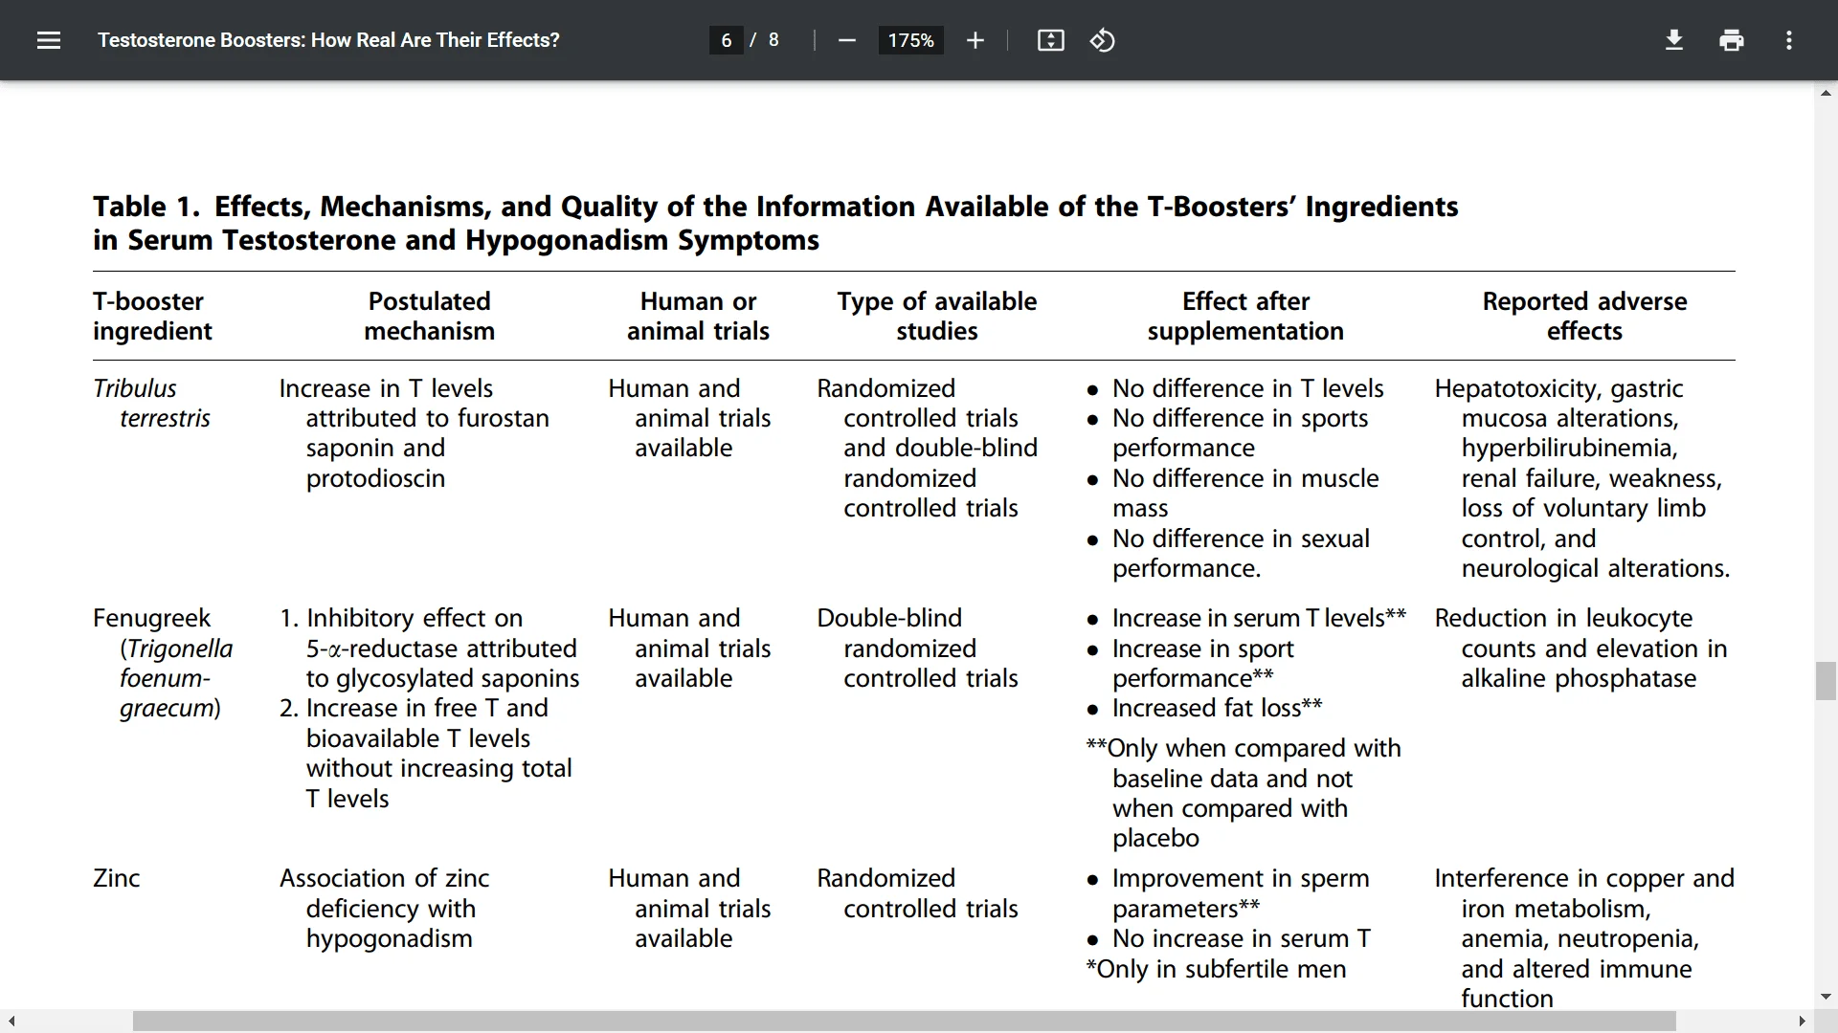
Task: Click the horizontal scrollbar right arrow
Action: (1802, 1022)
